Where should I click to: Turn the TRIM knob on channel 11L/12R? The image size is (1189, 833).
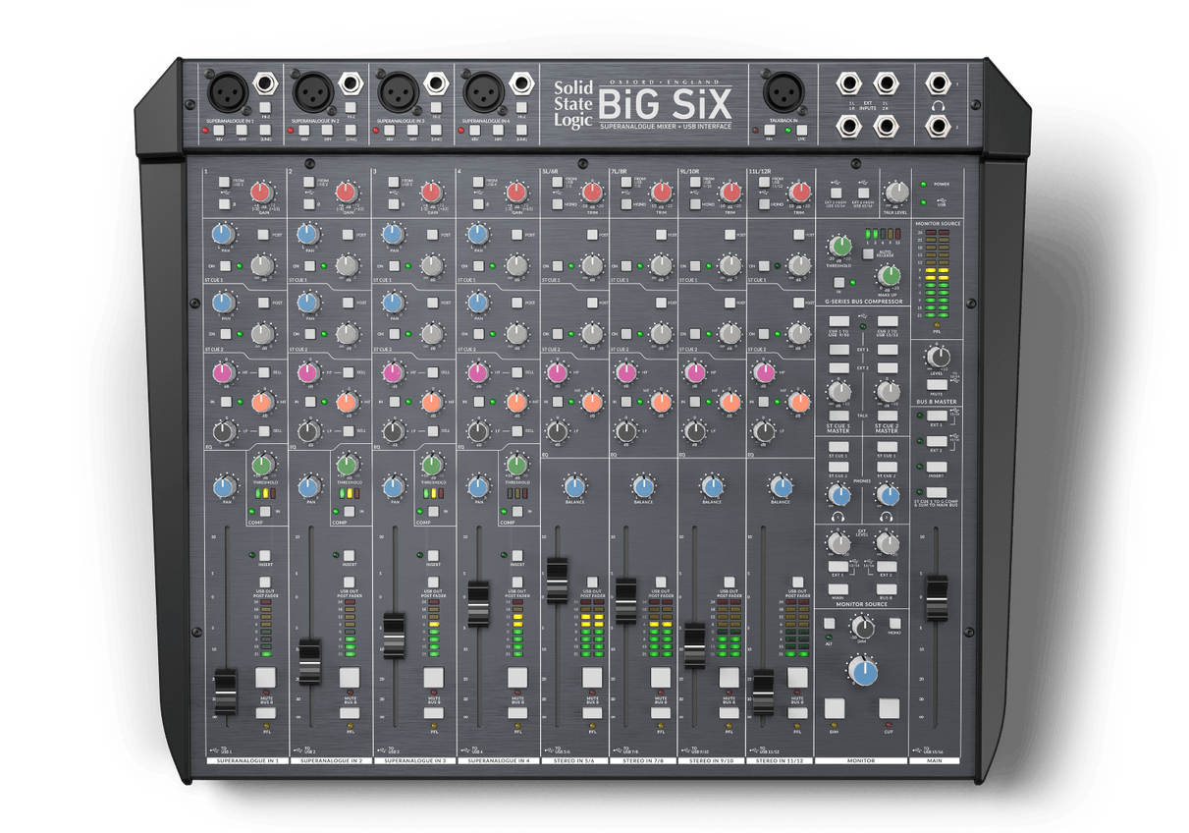[x=798, y=193]
